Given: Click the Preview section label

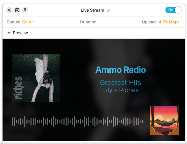Looking at the screenshot, I should [x=20, y=33].
